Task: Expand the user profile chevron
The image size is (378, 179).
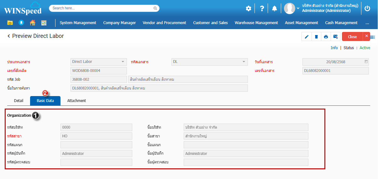Action: click(x=298, y=8)
